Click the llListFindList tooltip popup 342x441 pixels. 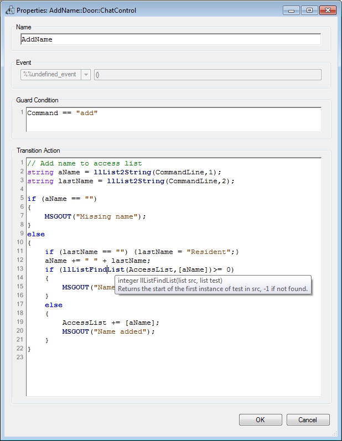pos(213,284)
